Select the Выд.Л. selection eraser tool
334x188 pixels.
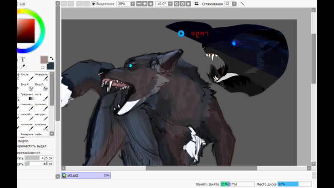(41, 87)
